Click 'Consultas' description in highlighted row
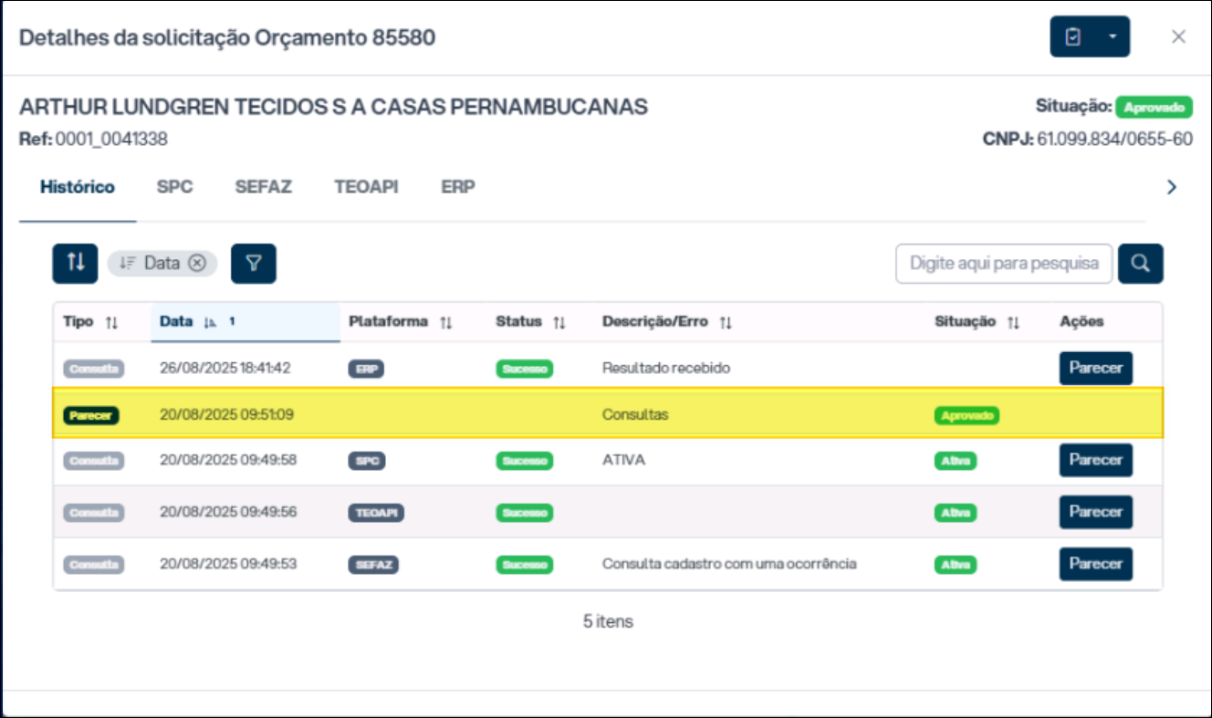The width and height of the screenshot is (1212, 718). pos(635,414)
